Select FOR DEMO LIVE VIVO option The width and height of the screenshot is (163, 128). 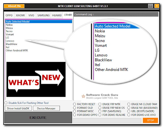[x=142, y=115]
